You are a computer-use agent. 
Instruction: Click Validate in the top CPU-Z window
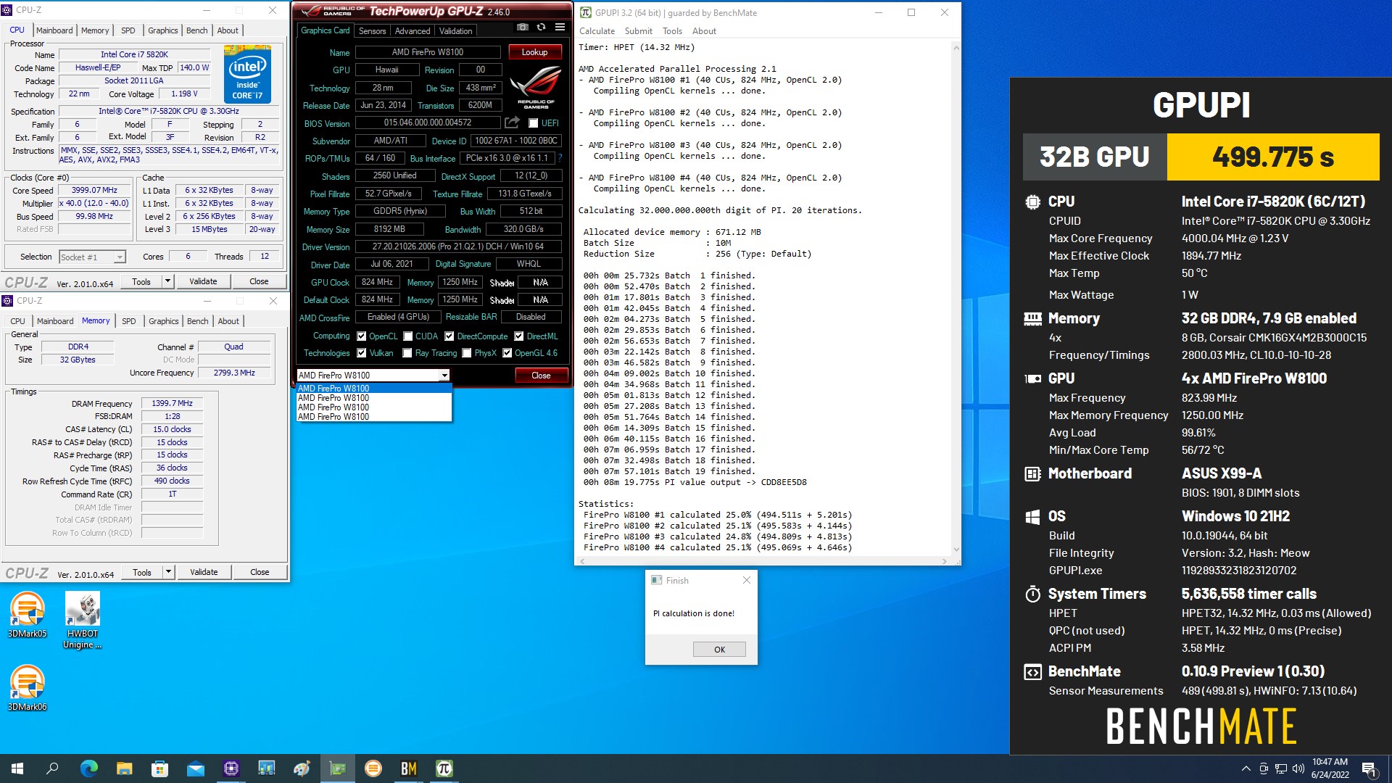tap(203, 281)
